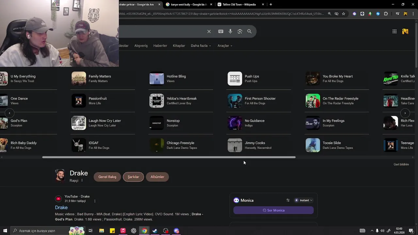Click the Google search input field
Image resolution: width=418 pixels, height=235 pixels.
[x=162, y=31]
